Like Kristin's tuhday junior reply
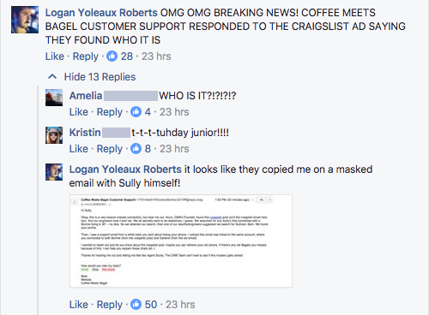 point(79,149)
